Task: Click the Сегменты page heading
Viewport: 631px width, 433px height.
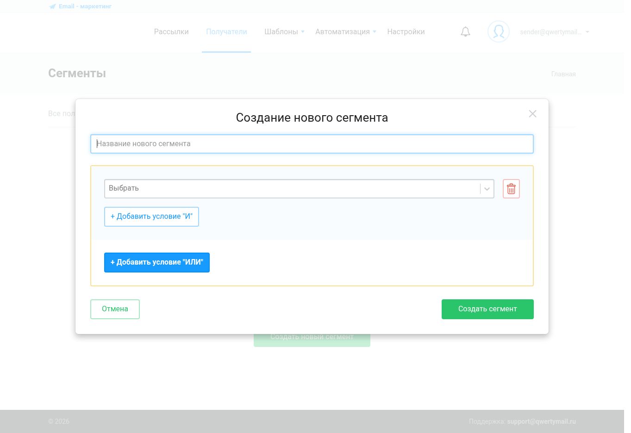Action: click(x=77, y=74)
